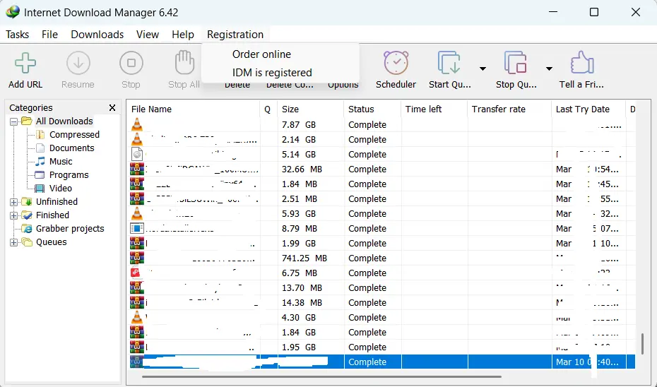Select the row with size 1.99 GB
Viewport: 657px width, 387px height.
click(x=381, y=244)
